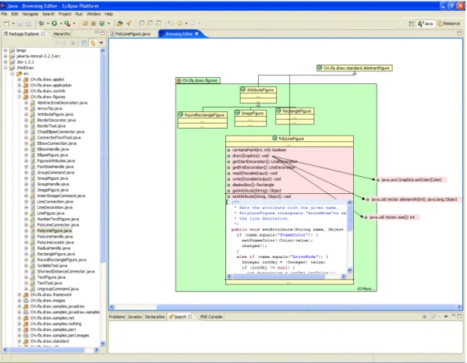The image size is (467, 363).
Task: Click the RoundRectangleFigure class icon
Action: click(x=181, y=115)
